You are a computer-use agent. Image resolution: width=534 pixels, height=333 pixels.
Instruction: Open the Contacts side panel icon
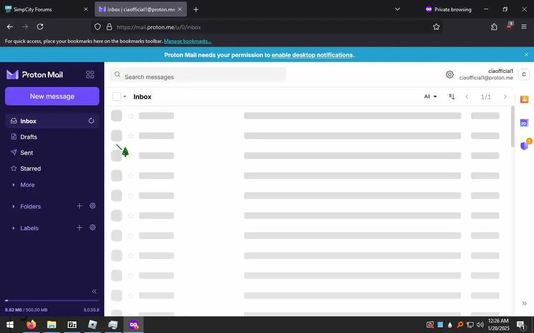coord(524,99)
